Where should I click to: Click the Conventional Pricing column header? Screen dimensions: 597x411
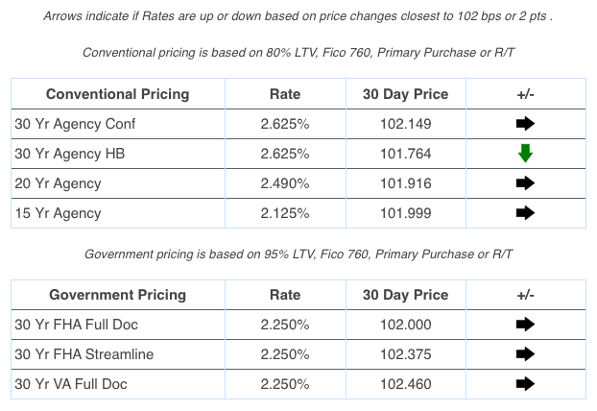click(x=117, y=94)
